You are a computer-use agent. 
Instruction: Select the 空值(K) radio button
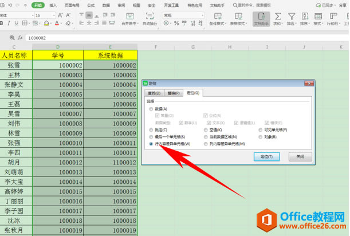click(206, 130)
